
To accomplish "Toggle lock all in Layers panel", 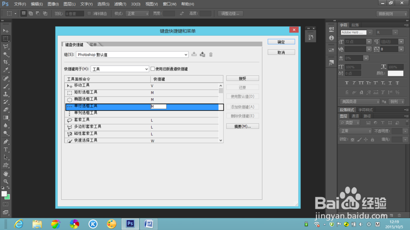I will tap(372, 140).
